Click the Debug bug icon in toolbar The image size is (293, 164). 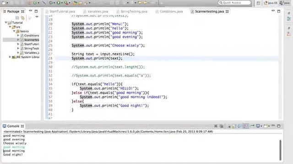[51, 3]
